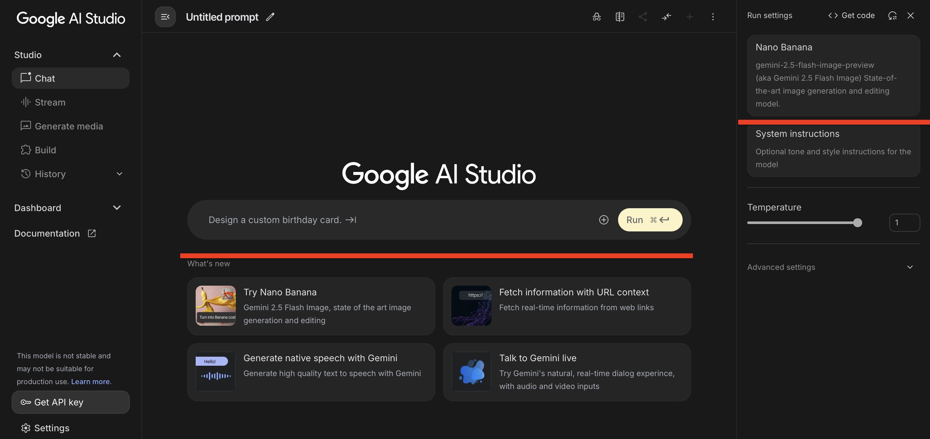Expand the History dropdown arrow
This screenshot has height=439, width=930.
coord(119,174)
